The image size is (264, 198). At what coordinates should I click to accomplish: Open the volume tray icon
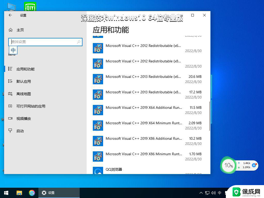213,193
